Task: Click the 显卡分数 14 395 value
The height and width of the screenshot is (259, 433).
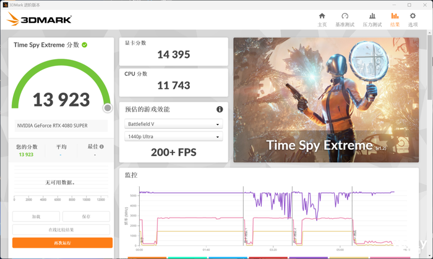Action: coord(174,54)
